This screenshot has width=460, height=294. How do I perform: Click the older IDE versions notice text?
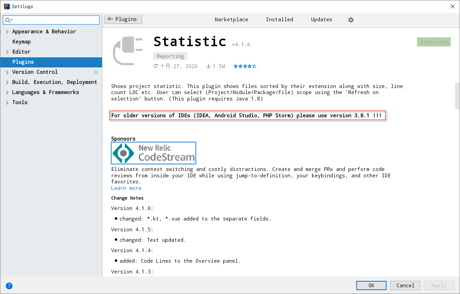pos(248,116)
